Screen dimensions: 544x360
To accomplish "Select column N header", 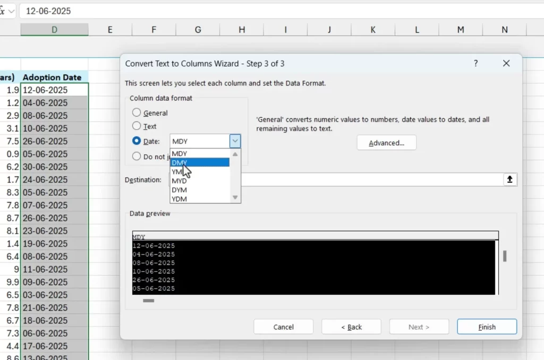I will pyautogui.click(x=505, y=30).
